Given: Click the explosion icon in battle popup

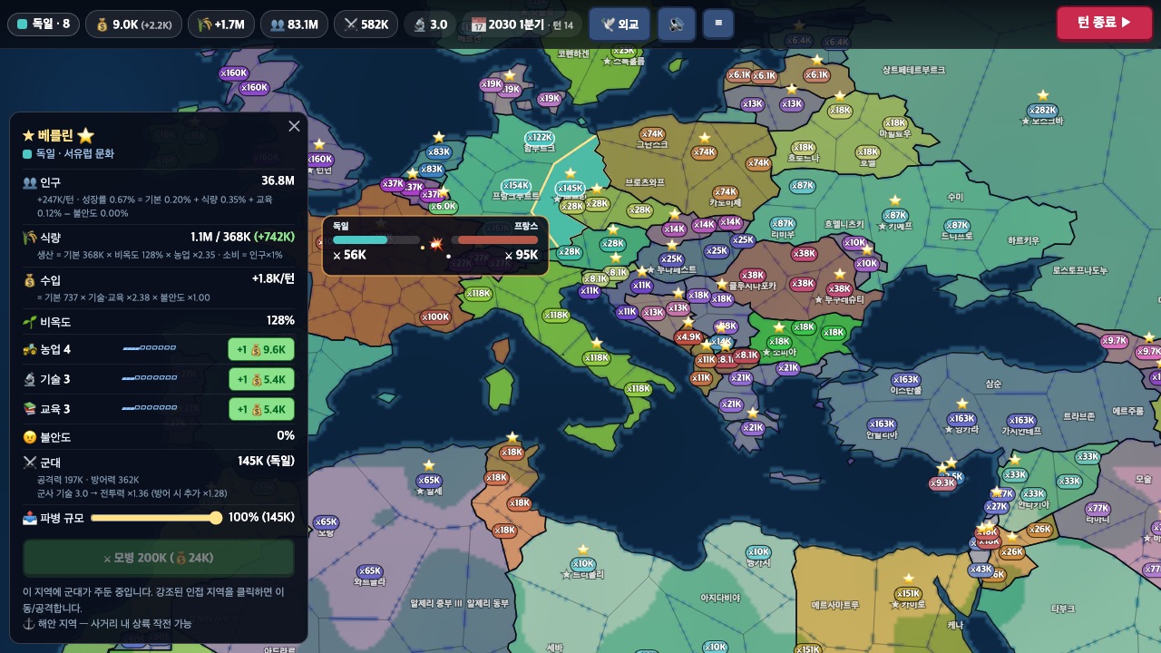Looking at the screenshot, I should pos(435,243).
